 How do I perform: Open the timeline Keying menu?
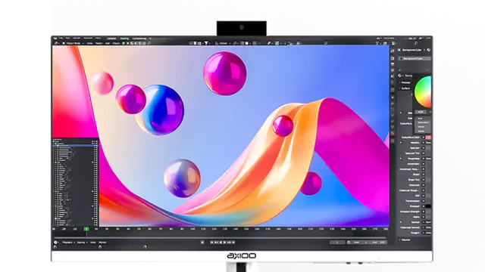(x=82, y=243)
